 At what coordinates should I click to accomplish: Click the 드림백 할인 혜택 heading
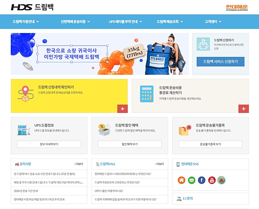click(x=127, y=125)
